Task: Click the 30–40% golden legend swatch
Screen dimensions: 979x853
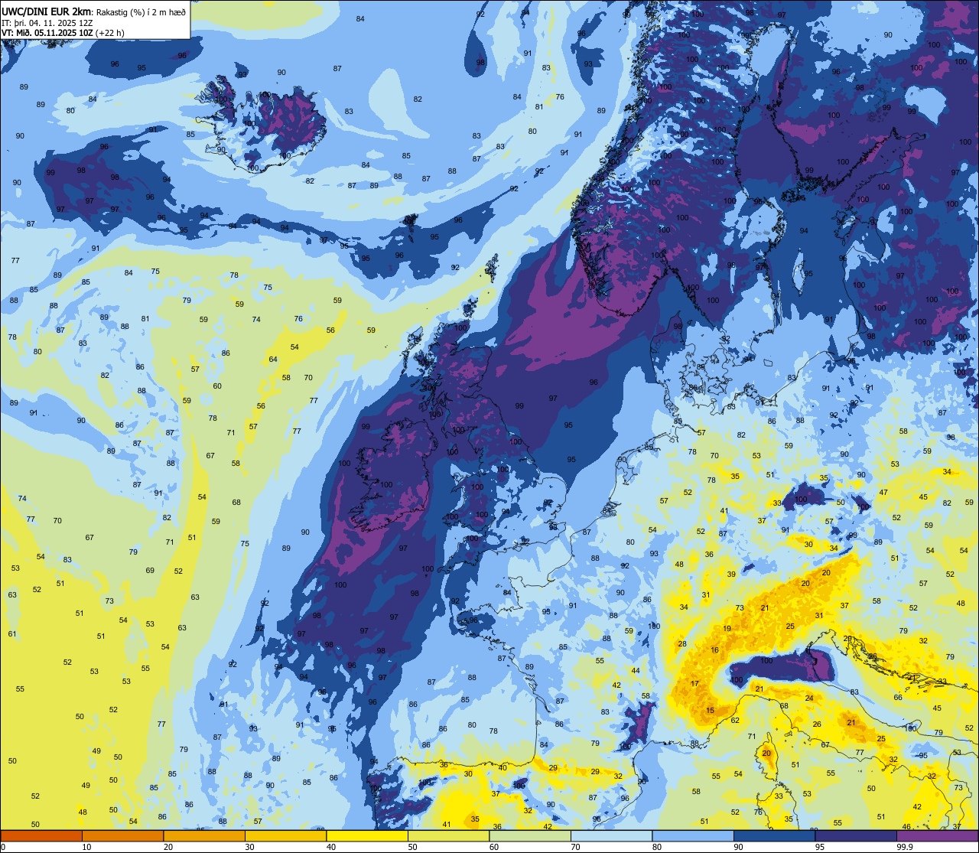Action: [x=285, y=835]
